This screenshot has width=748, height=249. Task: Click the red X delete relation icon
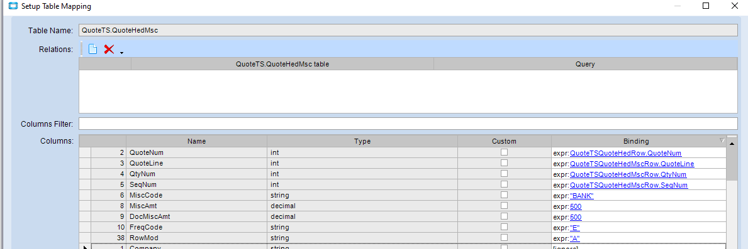tap(109, 49)
